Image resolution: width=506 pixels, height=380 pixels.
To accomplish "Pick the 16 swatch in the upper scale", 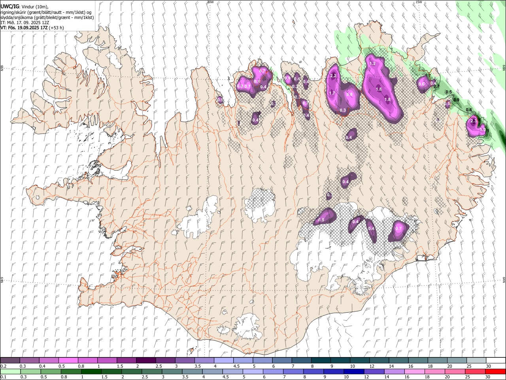I will (x=418, y=360).
